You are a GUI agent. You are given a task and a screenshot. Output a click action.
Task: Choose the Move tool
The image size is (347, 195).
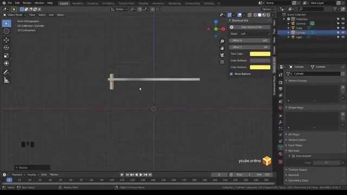[7, 40]
